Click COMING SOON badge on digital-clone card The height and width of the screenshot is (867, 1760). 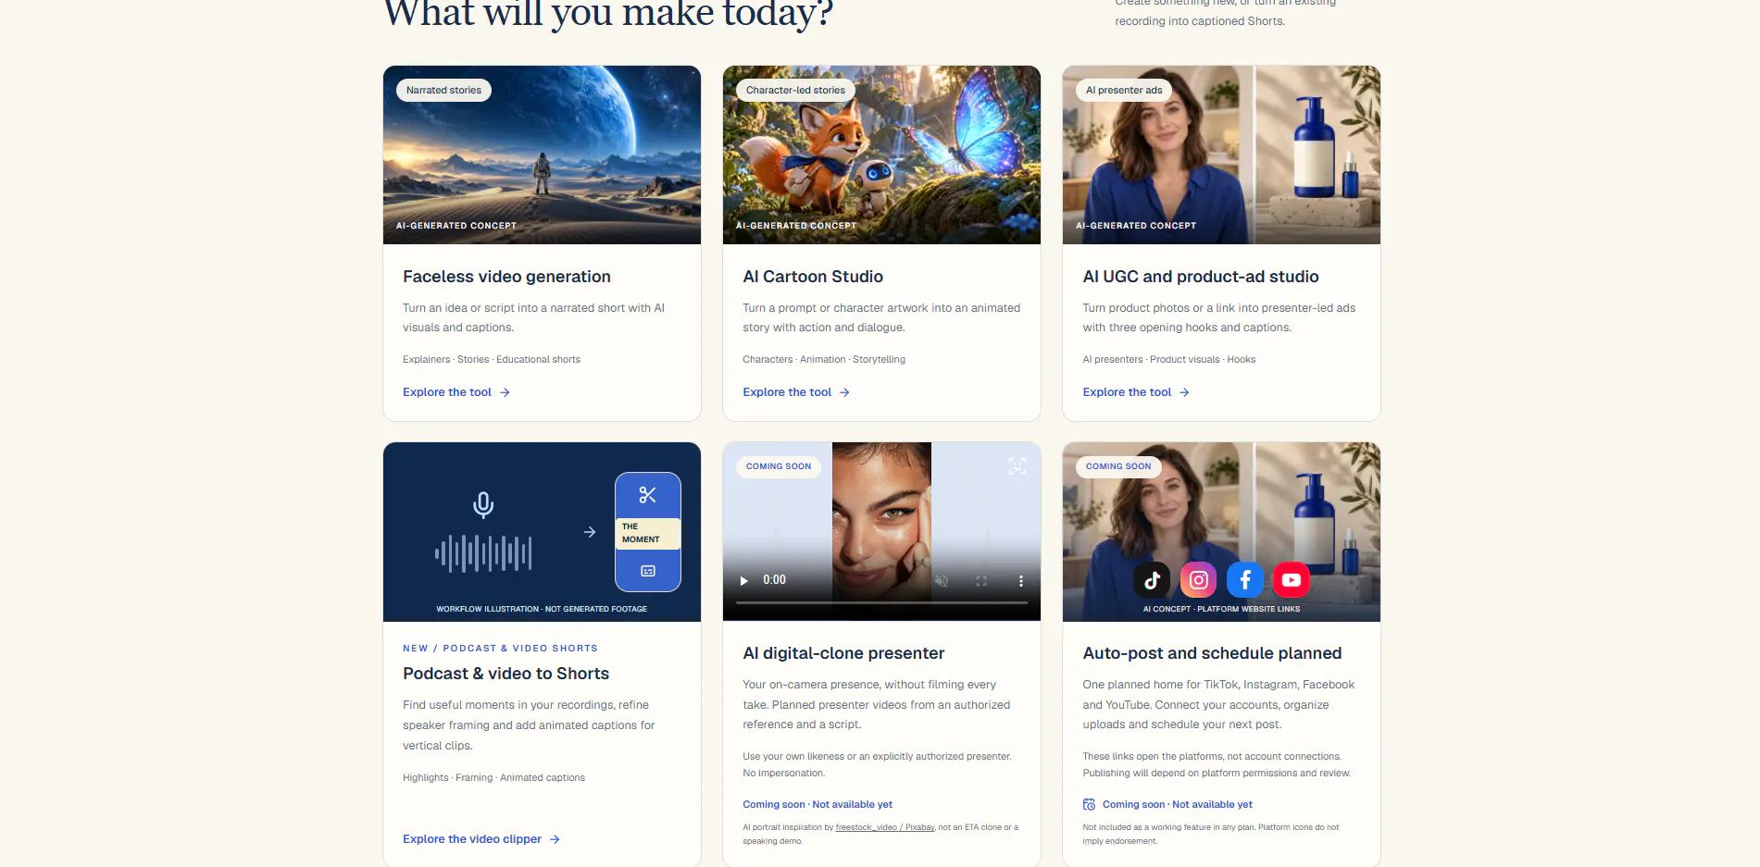tap(779, 466)
